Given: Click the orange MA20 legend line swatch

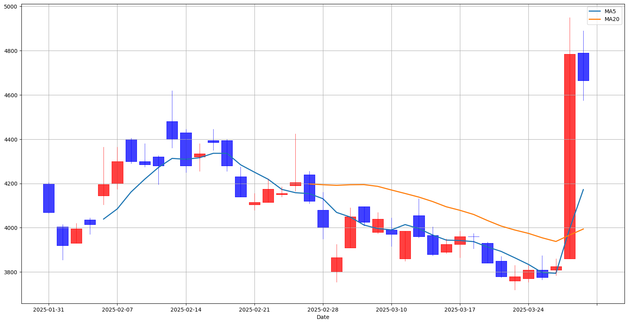Looking at the screenshot, I should pyautogui.click(x=595, y=19).
